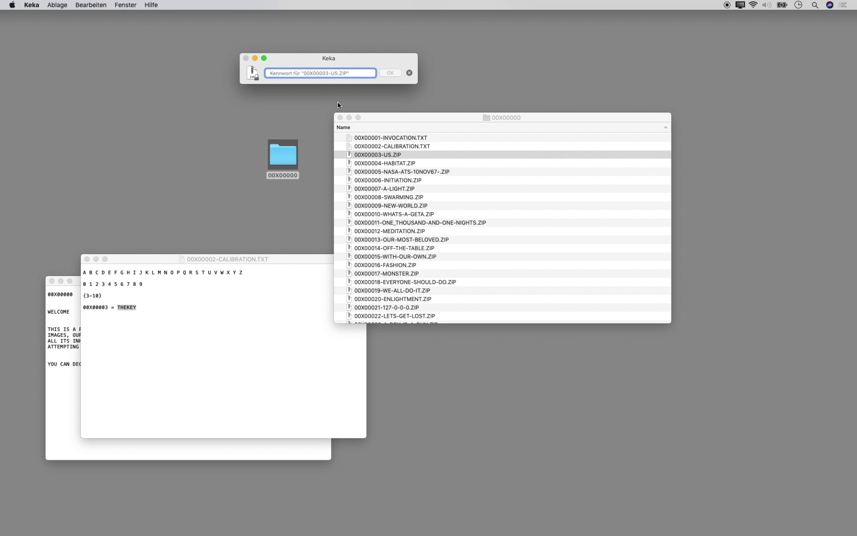The width and height of the screenshot is (857, 536).
Task: Open Spotlight search in menu bar
Action: (814, 5)
